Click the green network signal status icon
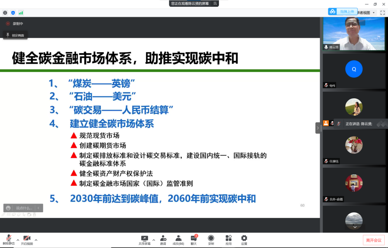388x248 pixels. 21,13
